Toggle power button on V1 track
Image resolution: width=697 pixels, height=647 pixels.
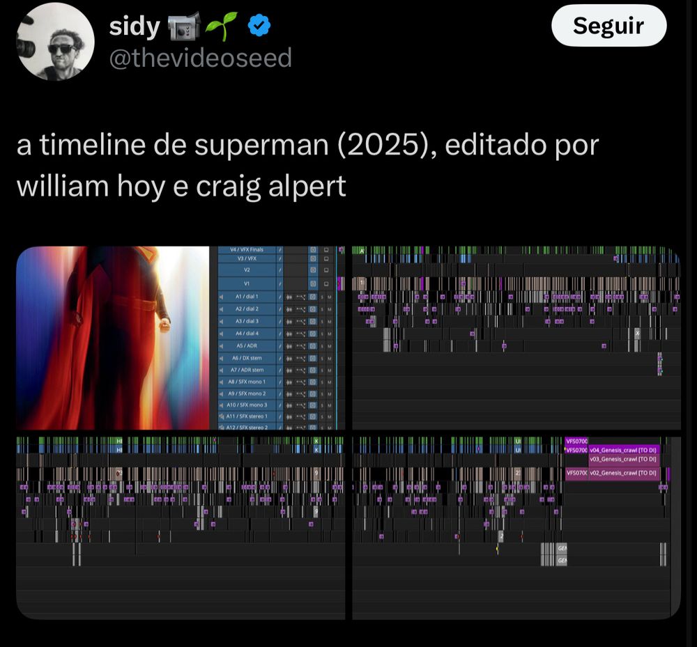313,283
